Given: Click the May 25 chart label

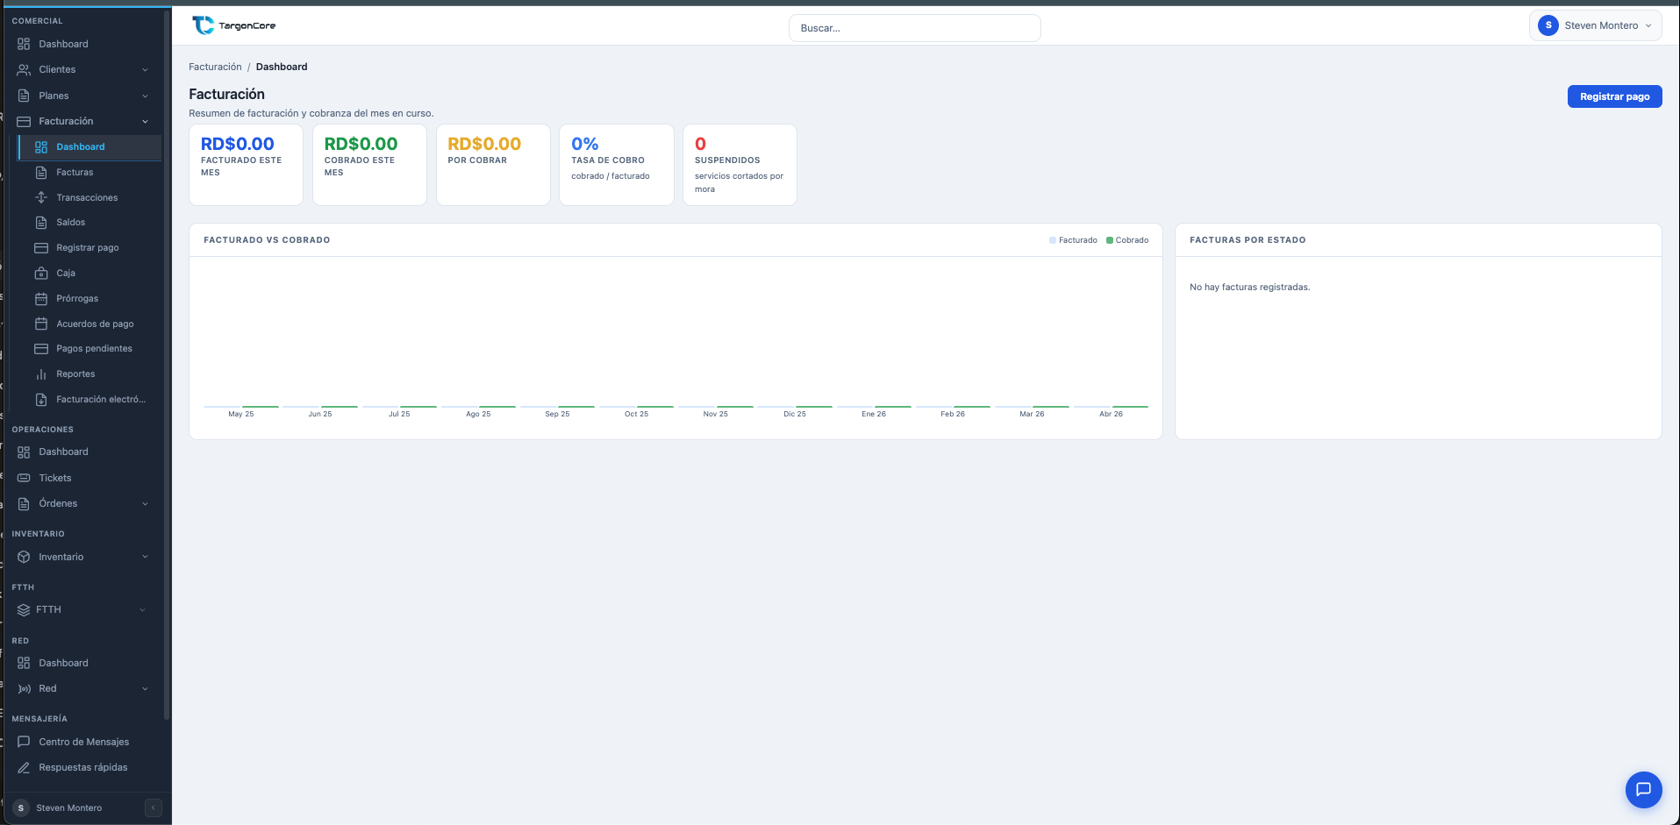Looking at the screenshot, I should pyautogui.click(x=240, y=414).
